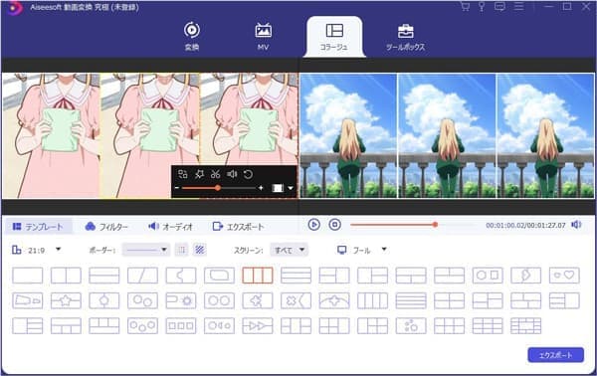Select the trapezoid-shaped template
The width and height of the screenshot is (597, 376).
pos(28,300)
